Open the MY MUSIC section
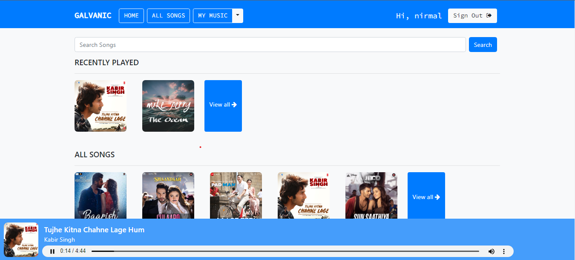The image size is (575, 260). coord(213,16)
